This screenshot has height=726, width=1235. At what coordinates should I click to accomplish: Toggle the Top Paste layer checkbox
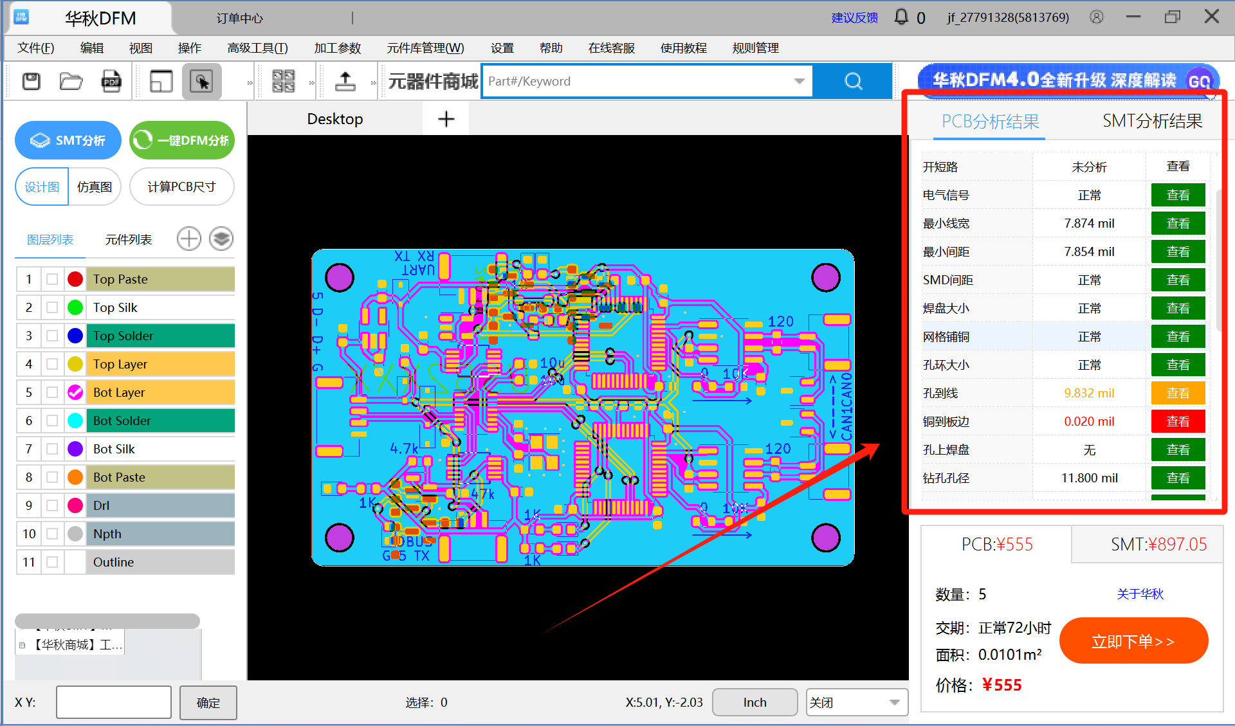[x=52, y=279]
